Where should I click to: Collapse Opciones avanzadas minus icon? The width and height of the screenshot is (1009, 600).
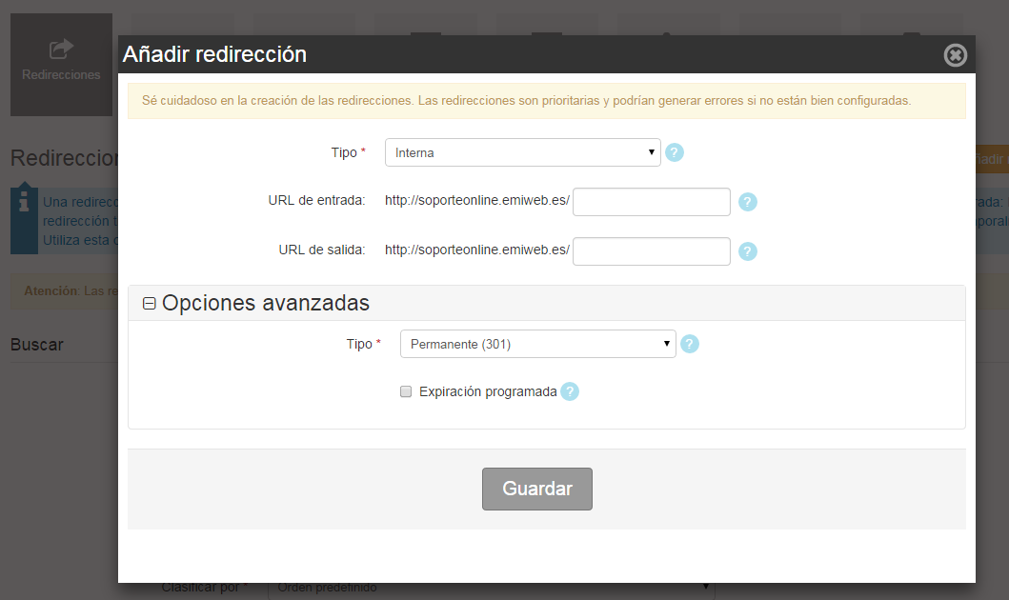(150, 303)
